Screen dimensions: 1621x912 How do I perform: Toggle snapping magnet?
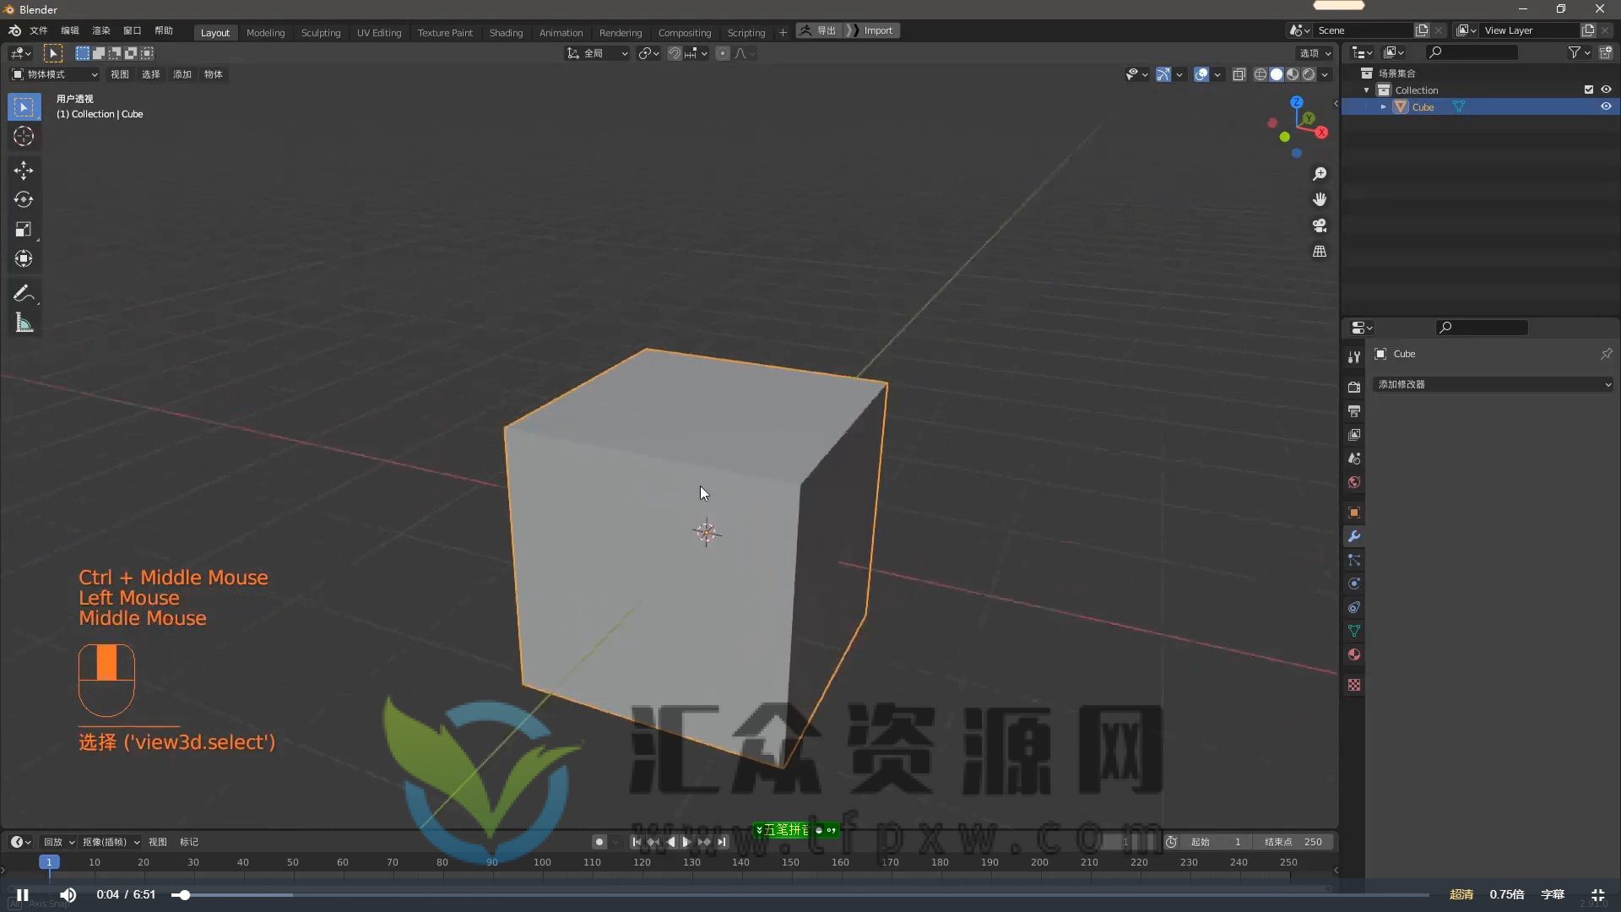pyautogui.click(x=674, y=53)
